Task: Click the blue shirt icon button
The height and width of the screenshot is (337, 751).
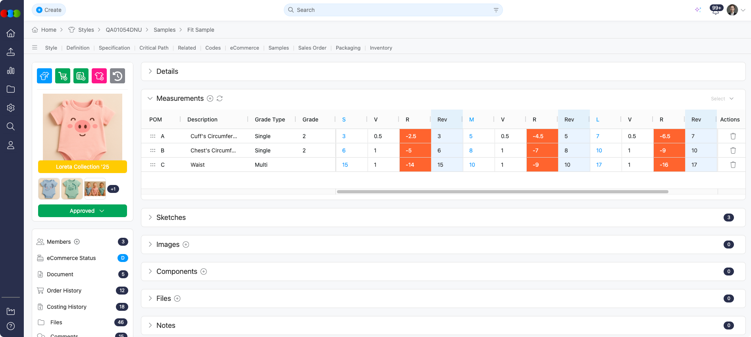Action: point(44,76)
